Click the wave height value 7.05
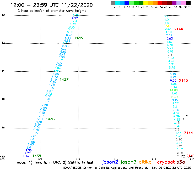The width and height of the screenshot is (194, 170). click(x=176, y=110)
